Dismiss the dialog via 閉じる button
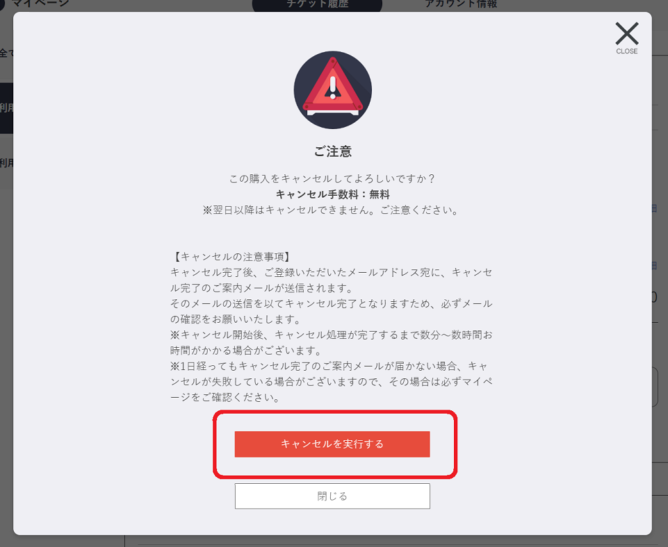This screenshot has height=547, width=668. click(332, 496)
